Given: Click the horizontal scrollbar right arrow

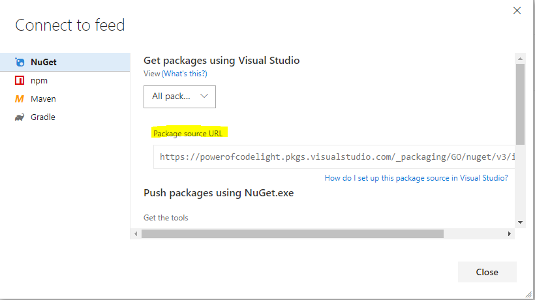Looking at the screenshot, I should [510, 234].
